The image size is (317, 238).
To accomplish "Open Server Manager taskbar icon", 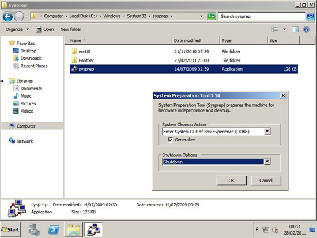I will 34,229.
